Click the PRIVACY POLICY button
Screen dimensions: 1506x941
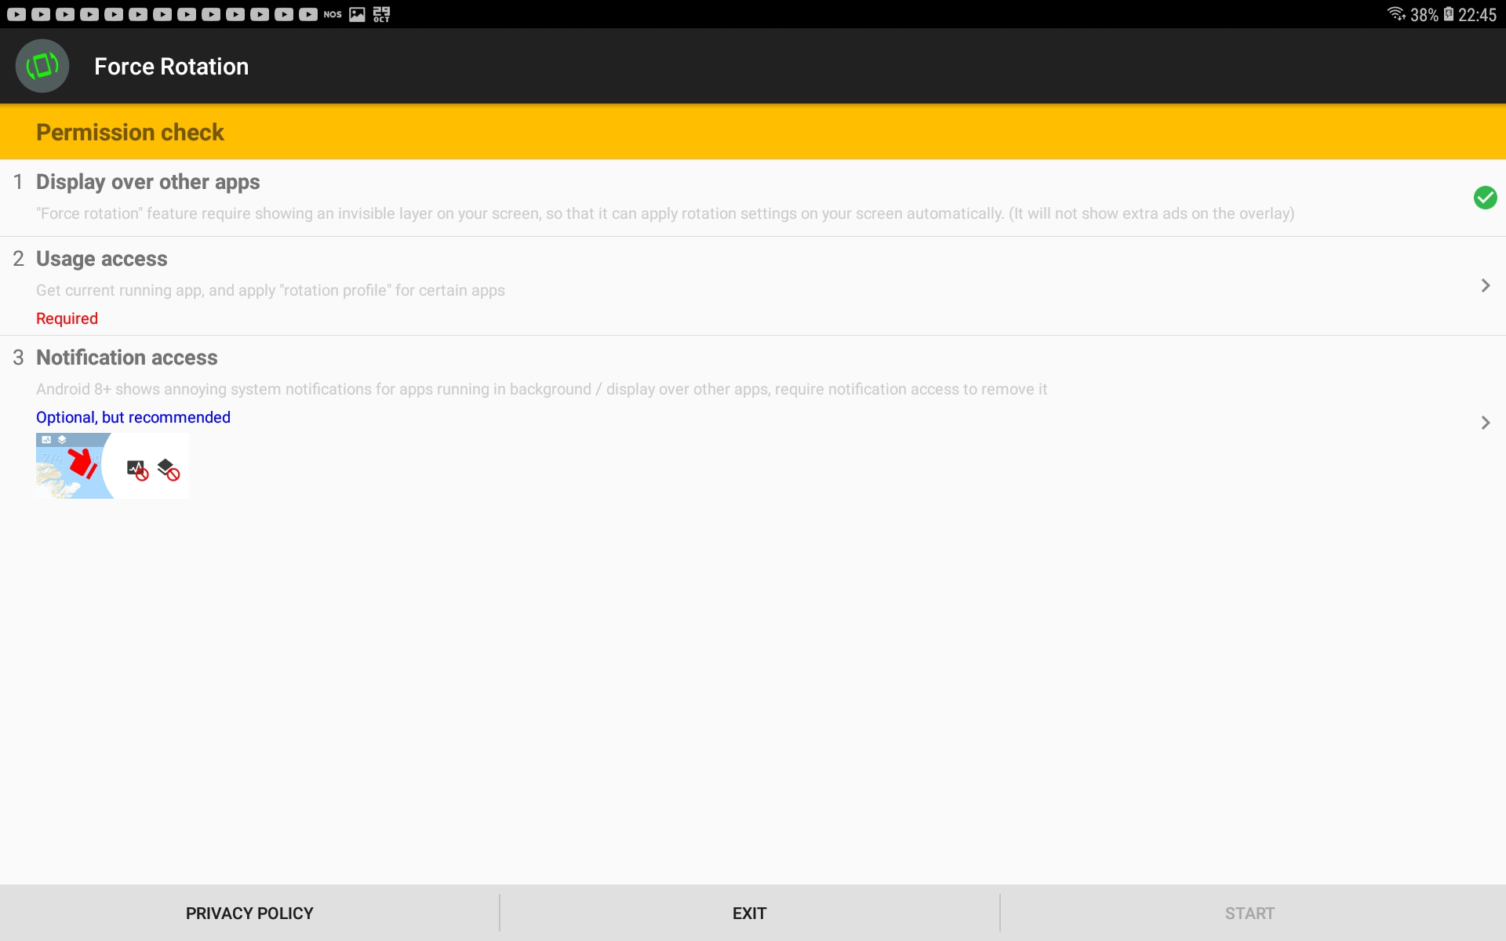coord(250,912)
